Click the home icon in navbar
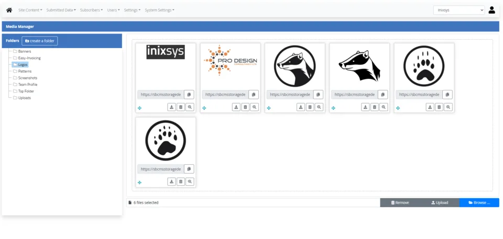The width and height of the screenshot is (503, 239). tap(9, 10)
